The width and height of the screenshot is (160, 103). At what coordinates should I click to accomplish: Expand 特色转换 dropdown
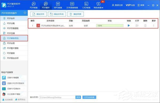pos(98,5)
